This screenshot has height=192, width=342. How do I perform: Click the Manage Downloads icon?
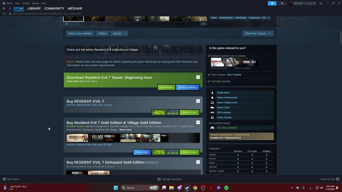coord(159,179)
